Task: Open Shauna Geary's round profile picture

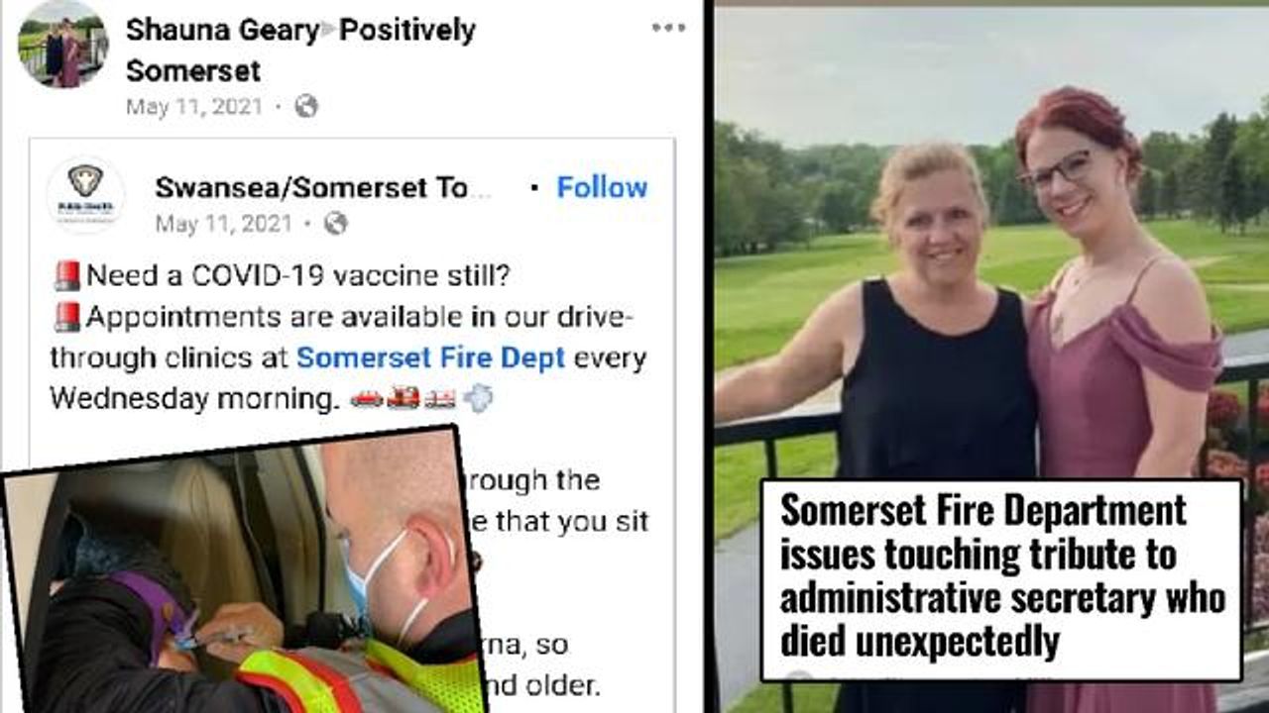Action: point(62,45)
